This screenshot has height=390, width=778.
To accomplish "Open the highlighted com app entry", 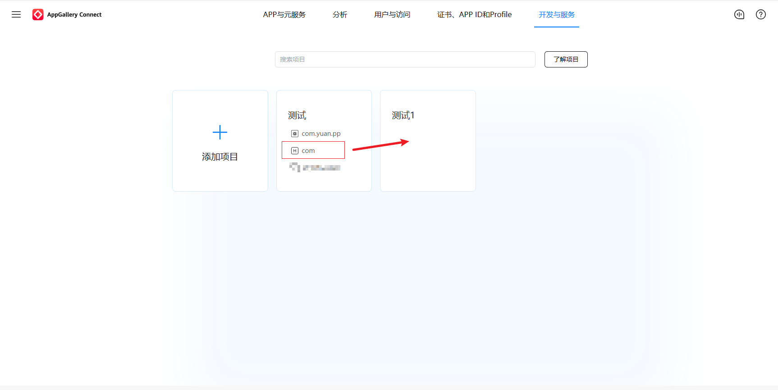I will point(308,151).
